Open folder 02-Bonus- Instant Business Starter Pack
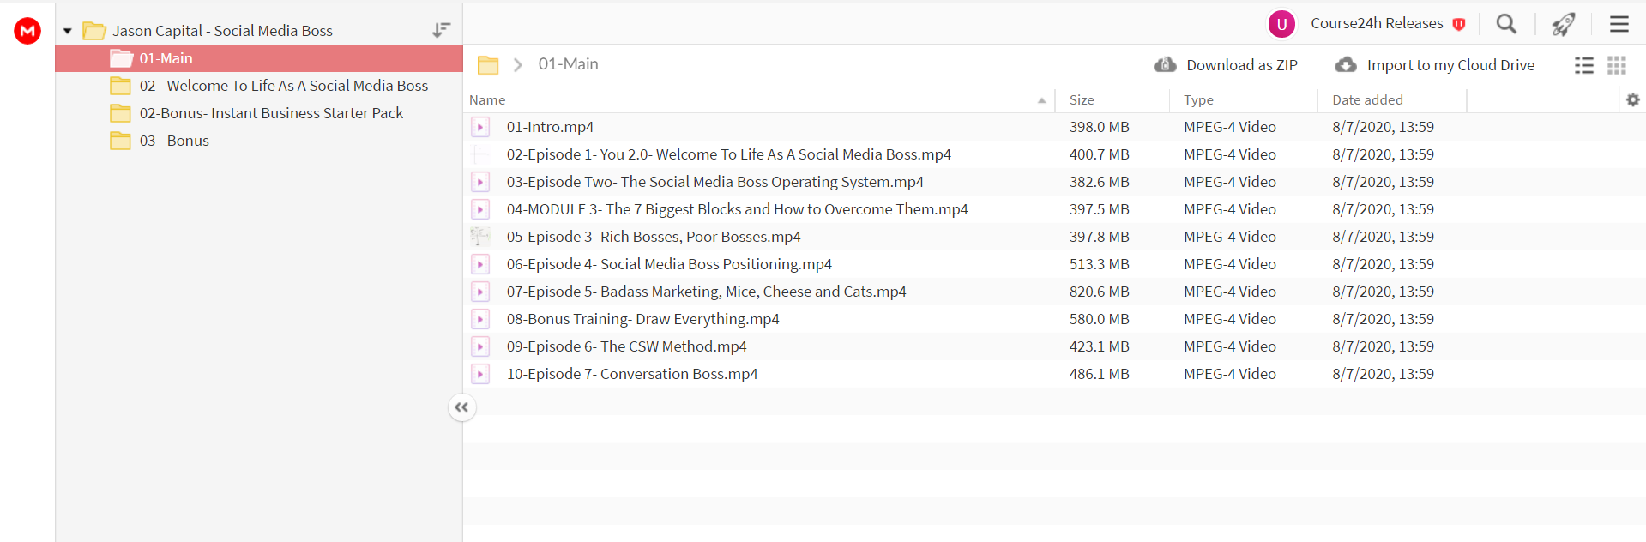1646x542 pixels. pos(271,113)
